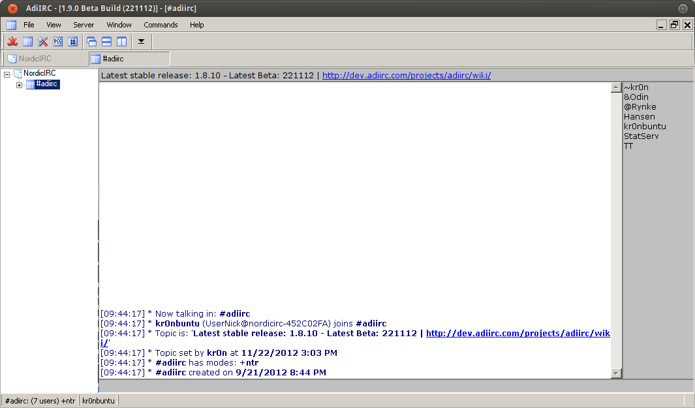Open the wiki link in the topic bar
695x408 pixels.
[407, 75]
